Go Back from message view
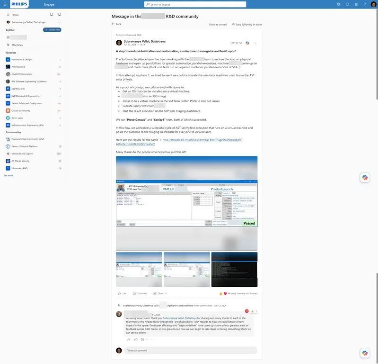Screen dimensions: 378x364 coord(116,24)
